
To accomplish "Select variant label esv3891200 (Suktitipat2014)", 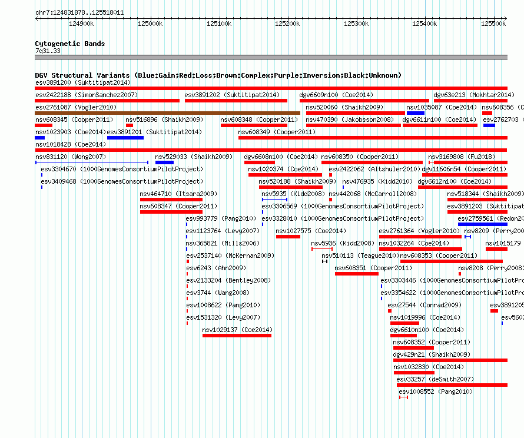I will point(83,82).
